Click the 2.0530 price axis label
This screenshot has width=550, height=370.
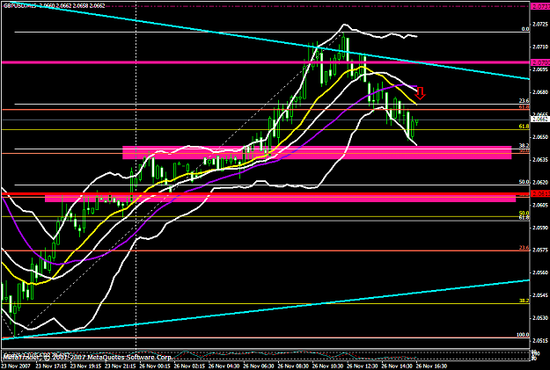[x=540, y=318]
